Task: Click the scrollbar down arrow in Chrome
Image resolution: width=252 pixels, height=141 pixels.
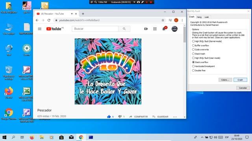Action: [x=185, y=117]
